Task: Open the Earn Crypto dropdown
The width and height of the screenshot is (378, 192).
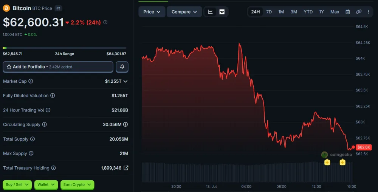Action: (77, 184)
